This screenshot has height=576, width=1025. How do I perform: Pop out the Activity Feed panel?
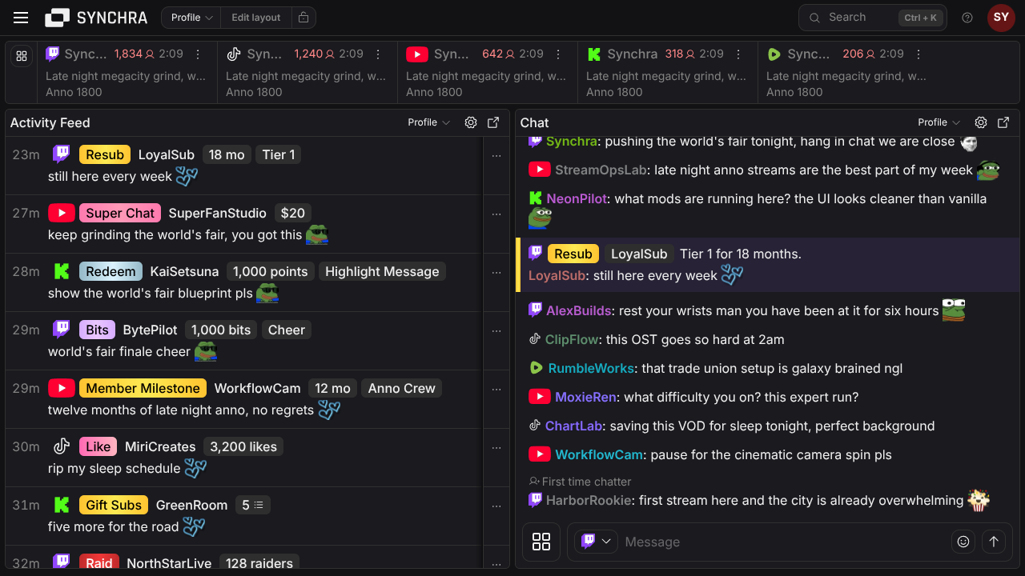493,122
